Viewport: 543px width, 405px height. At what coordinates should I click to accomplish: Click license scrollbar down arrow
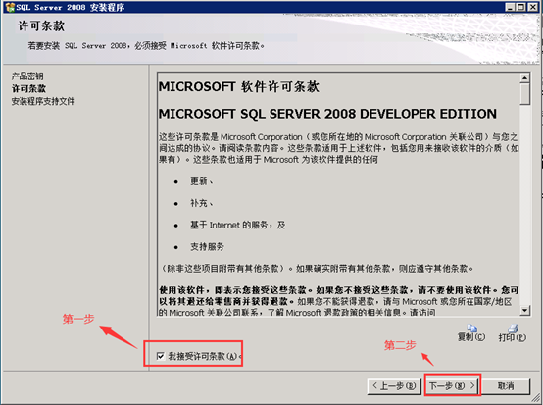pyautogui.click(x=525, y=310)
